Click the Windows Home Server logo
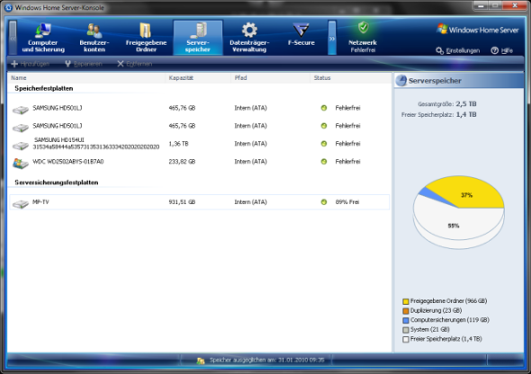This screenshot has width=531, height=374. click(x=478, y=30)
